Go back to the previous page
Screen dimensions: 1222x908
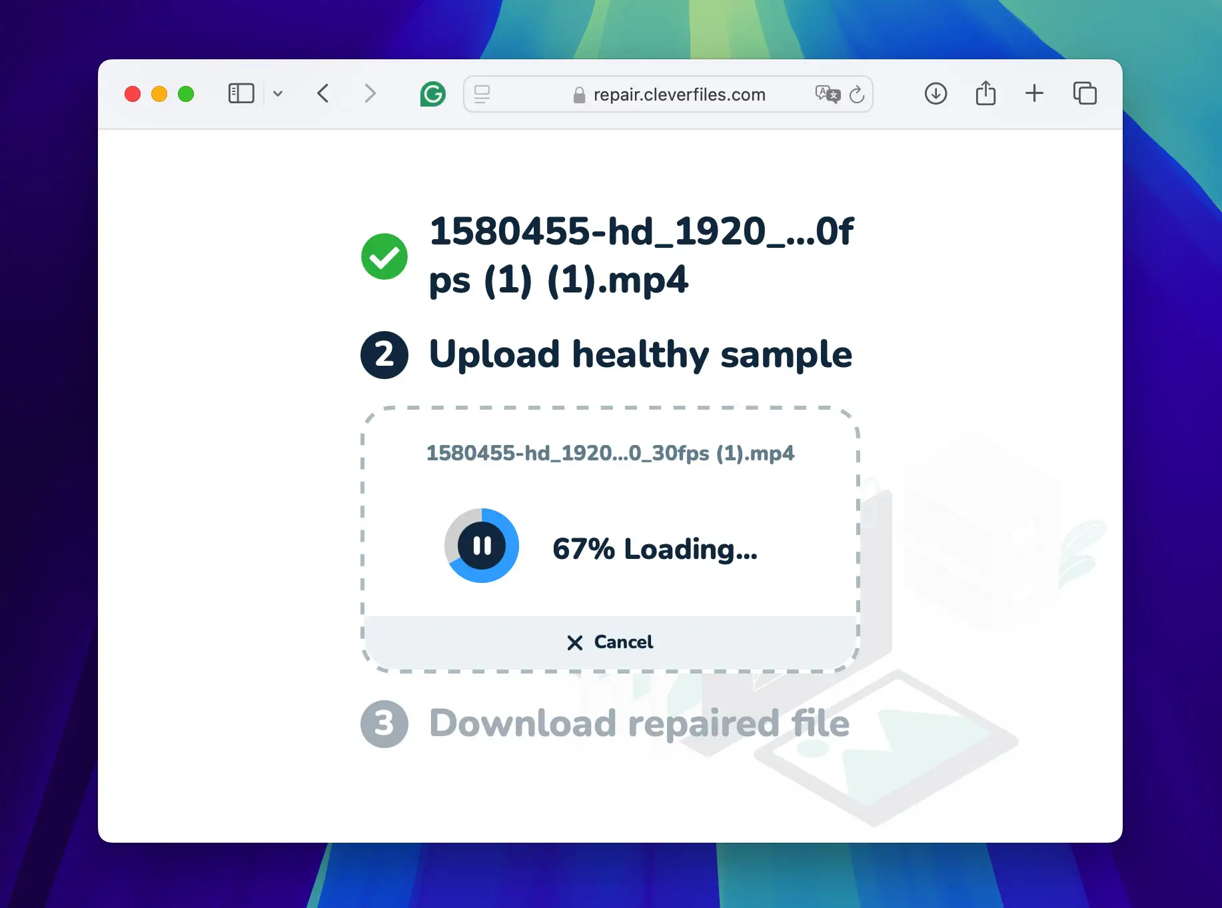tap(323, 93)
